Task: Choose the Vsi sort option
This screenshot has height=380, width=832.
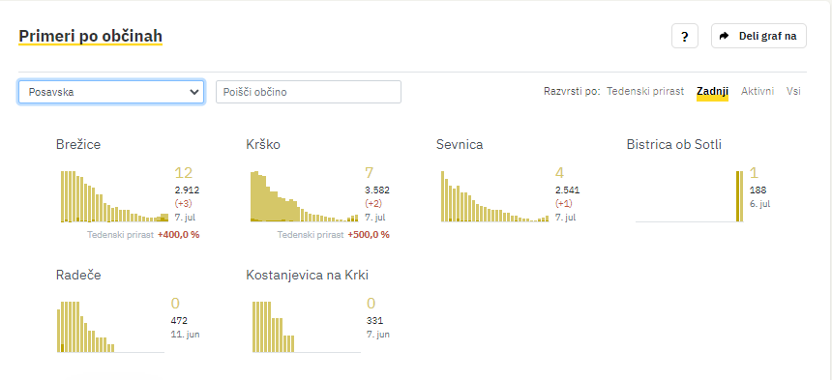Action: pos(793,91)
